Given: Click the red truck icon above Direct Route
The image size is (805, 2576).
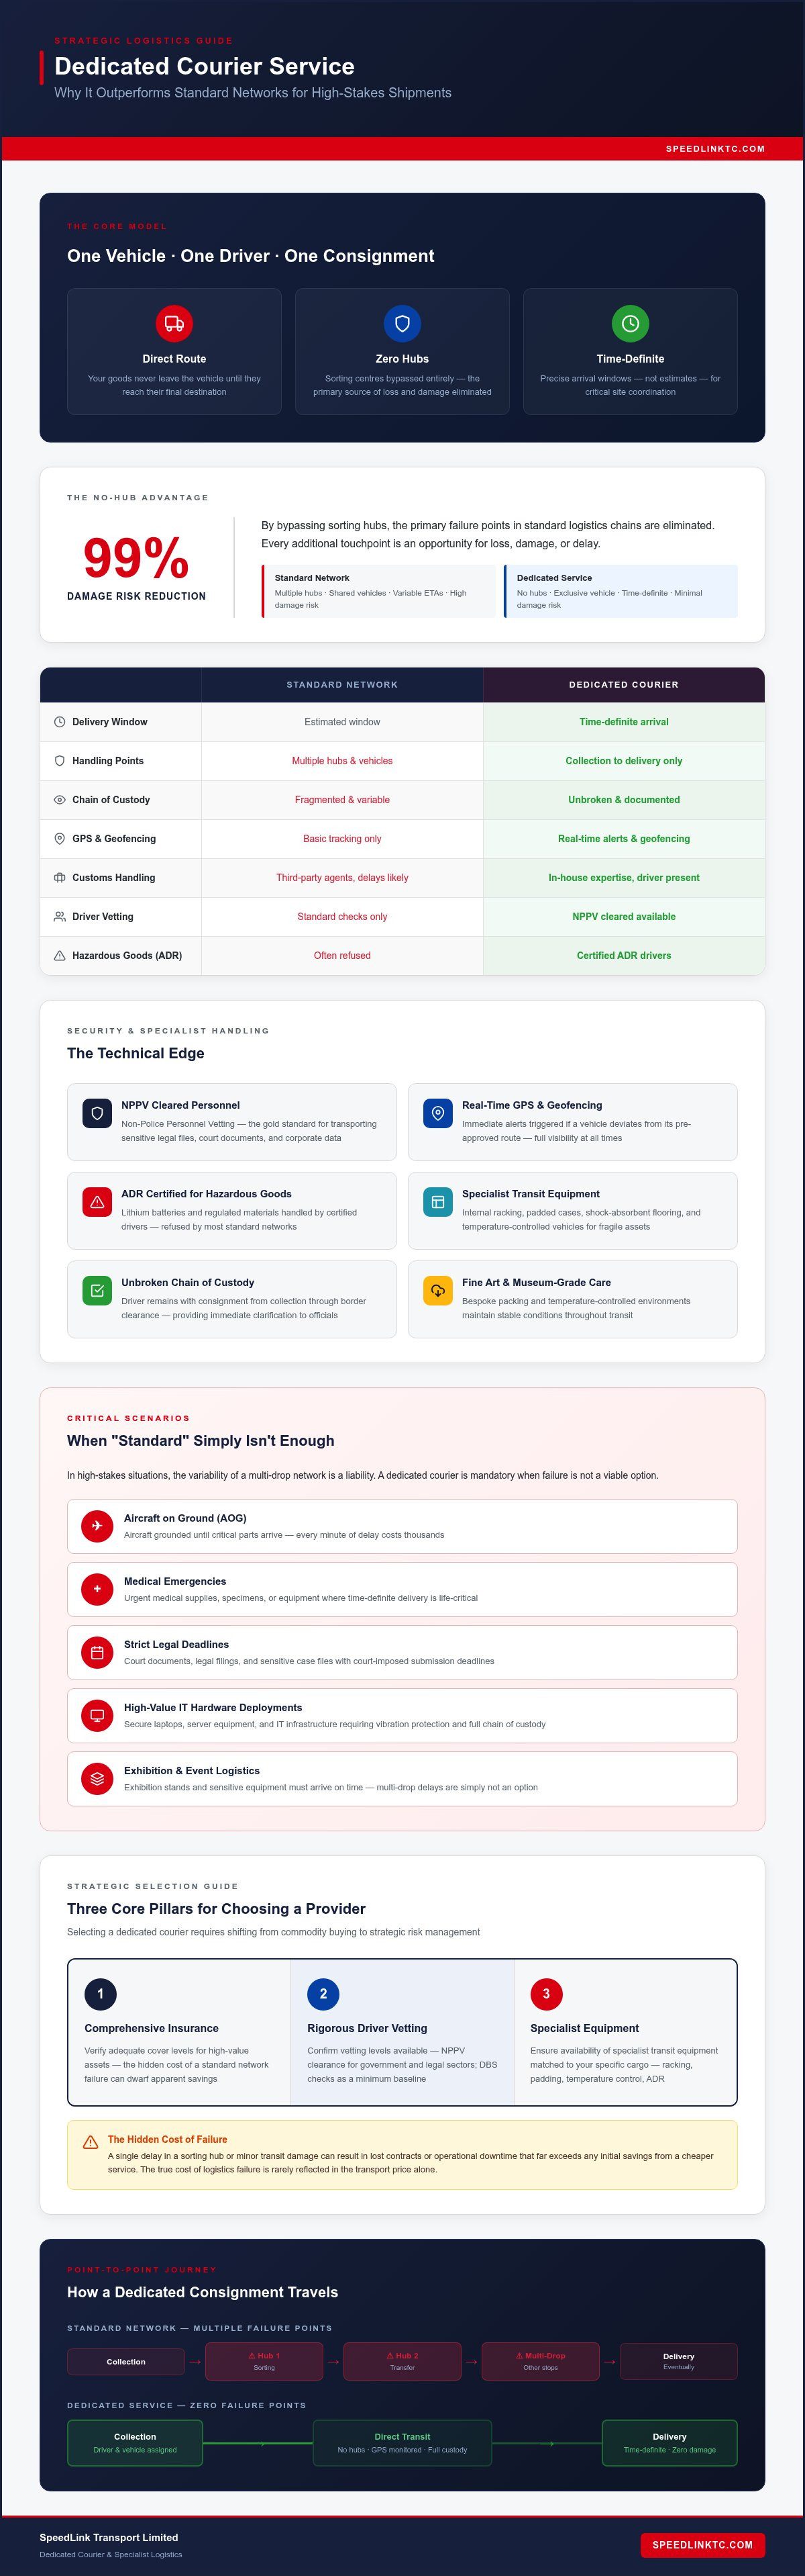Looking at the screenshot, I should (x=174, y=323).
